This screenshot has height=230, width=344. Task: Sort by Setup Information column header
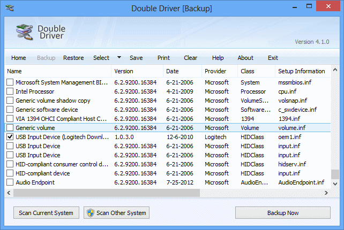[x=303, y=71]
